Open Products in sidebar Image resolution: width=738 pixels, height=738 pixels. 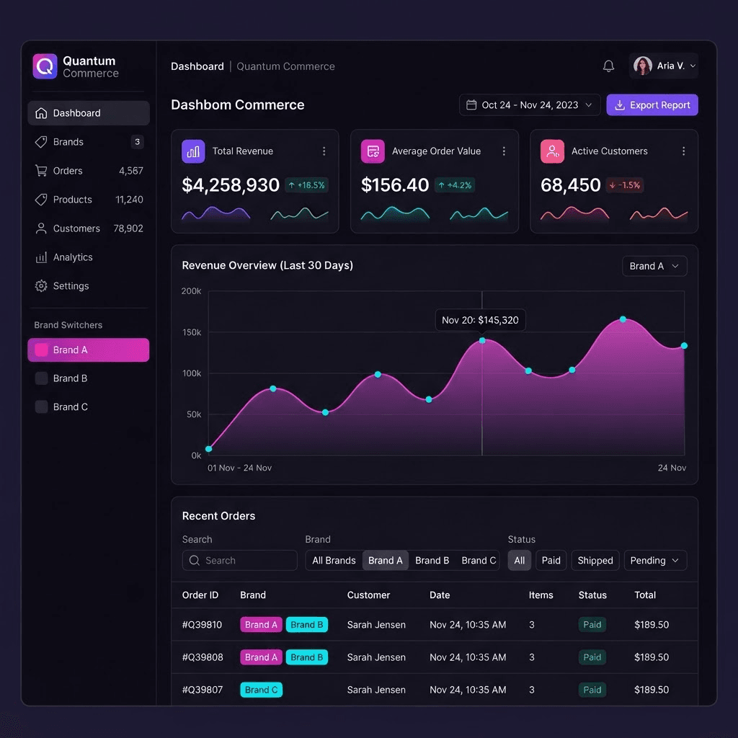coord(89,200)
